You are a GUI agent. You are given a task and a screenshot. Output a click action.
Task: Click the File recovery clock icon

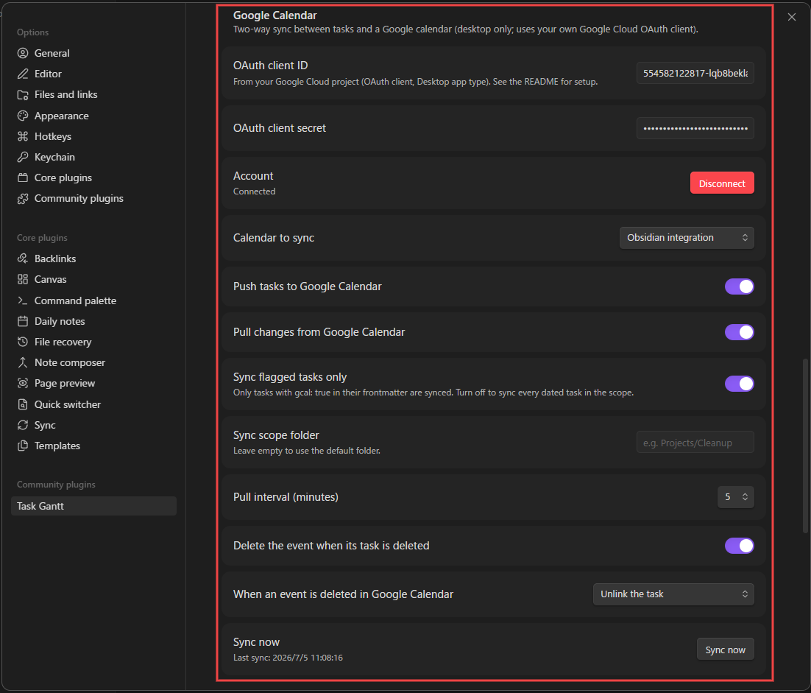click(x=23, y=342)
